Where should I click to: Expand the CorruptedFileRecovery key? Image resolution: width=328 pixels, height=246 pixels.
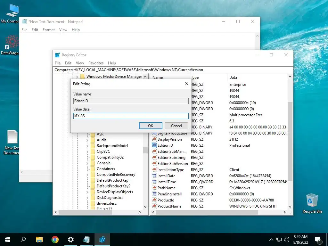coord(87,175)
